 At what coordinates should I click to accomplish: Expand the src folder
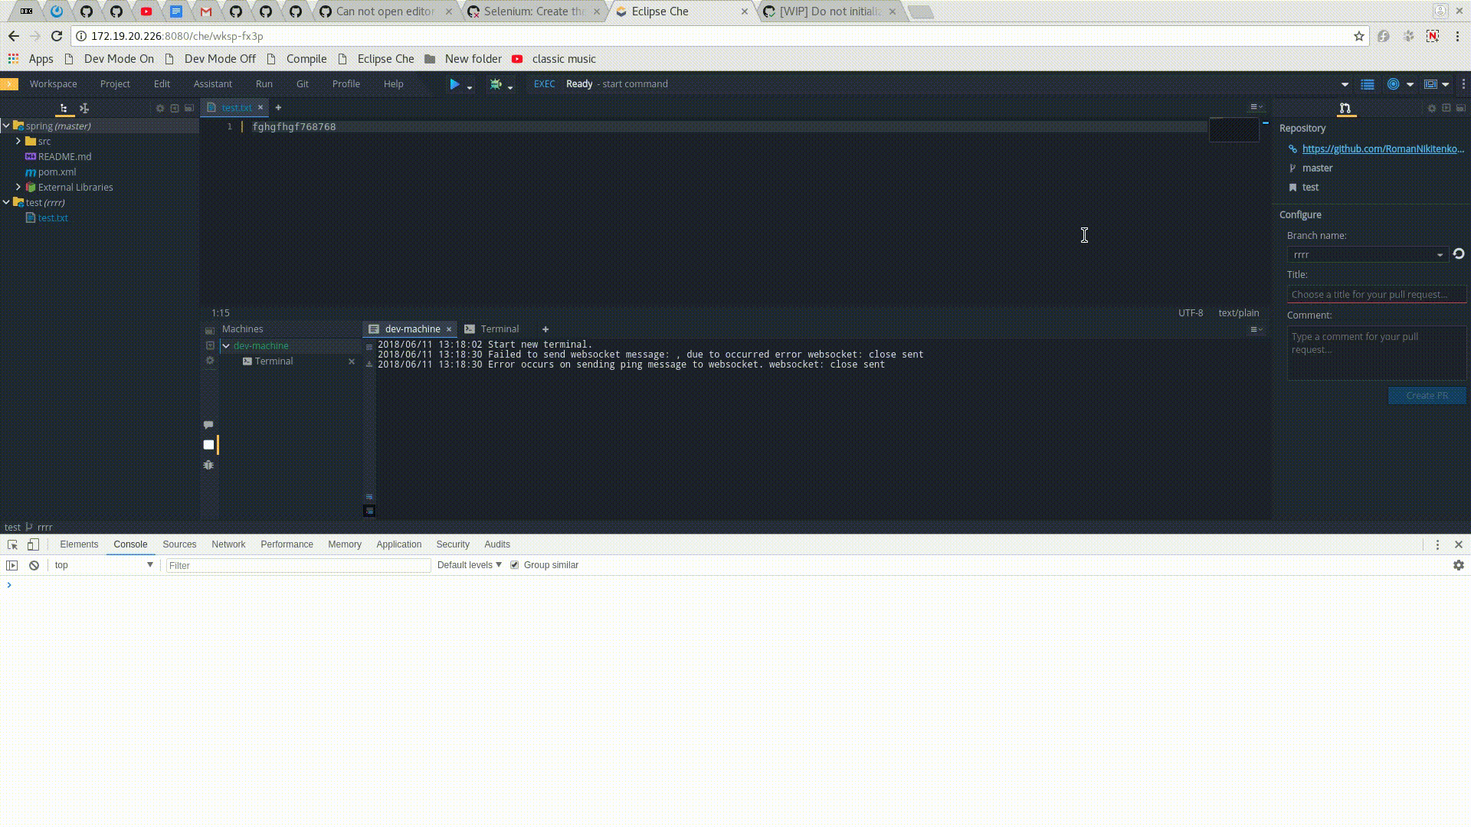(x=18, y=141)
